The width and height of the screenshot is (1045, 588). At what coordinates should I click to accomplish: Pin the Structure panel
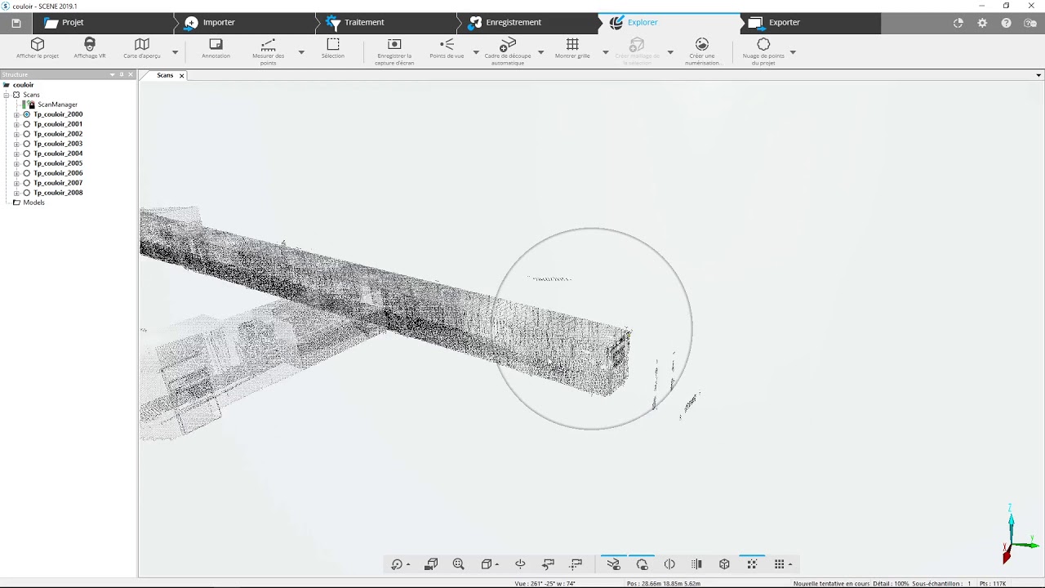pos(122,74)
